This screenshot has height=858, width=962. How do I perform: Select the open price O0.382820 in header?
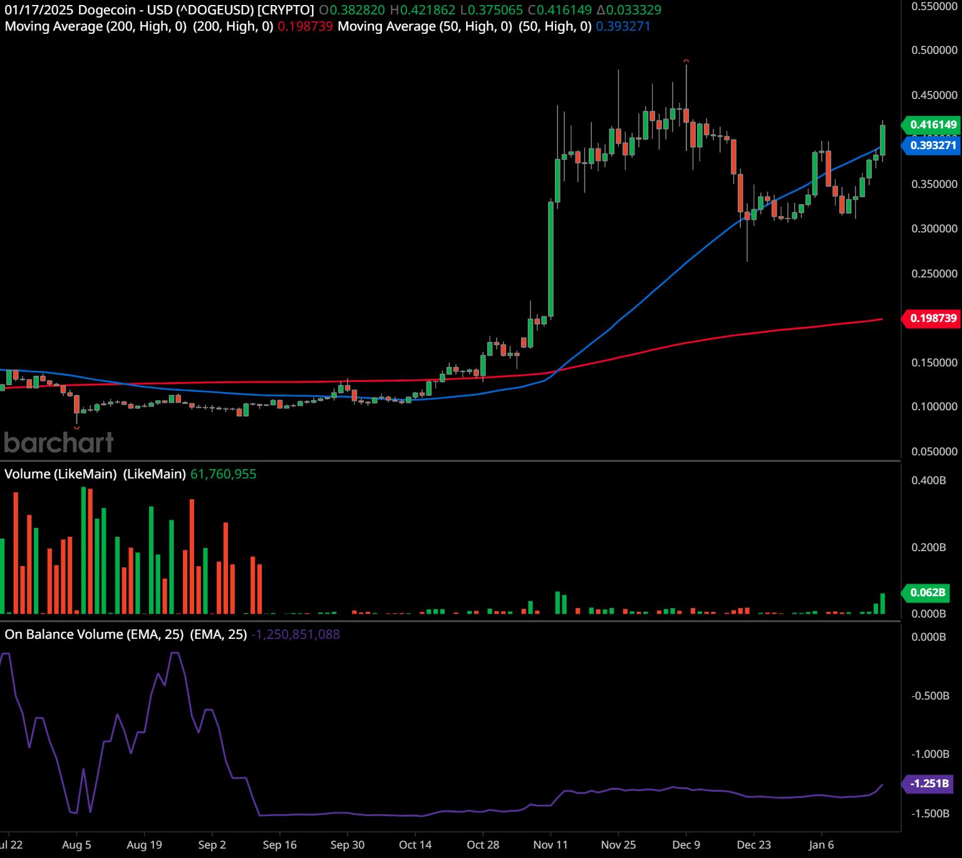[352, 10]
